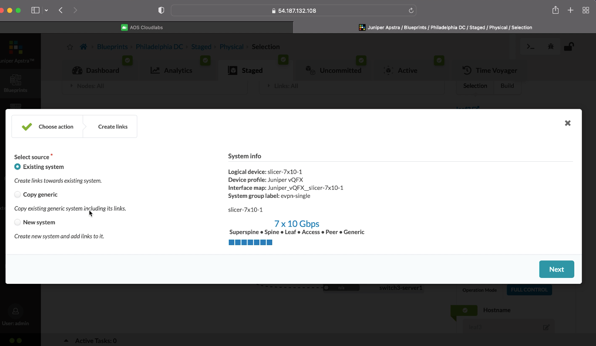Click the first blue port square
This screenshot has height=346, width=596.
[x=231, y=243]
